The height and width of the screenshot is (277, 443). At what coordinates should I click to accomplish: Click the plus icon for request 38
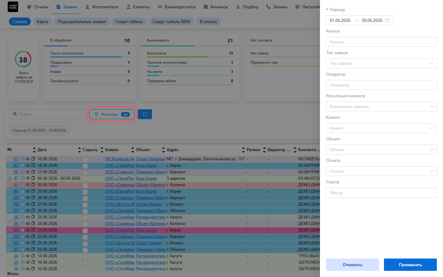point(22,204)
